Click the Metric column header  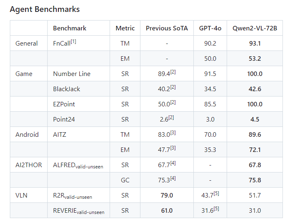(x=125, y=28)
